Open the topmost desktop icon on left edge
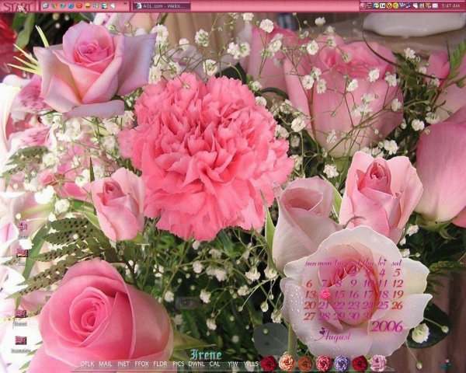This screenshot has height=373, width=466. point(23,226)
